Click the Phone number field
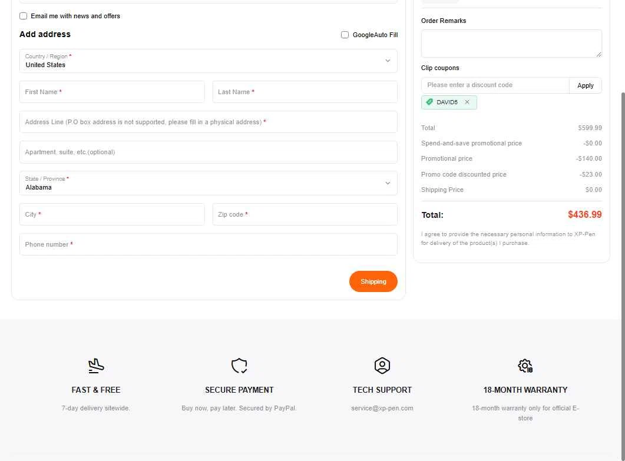The width and height of the screenshot is (625, 461). tap(208, 244)
